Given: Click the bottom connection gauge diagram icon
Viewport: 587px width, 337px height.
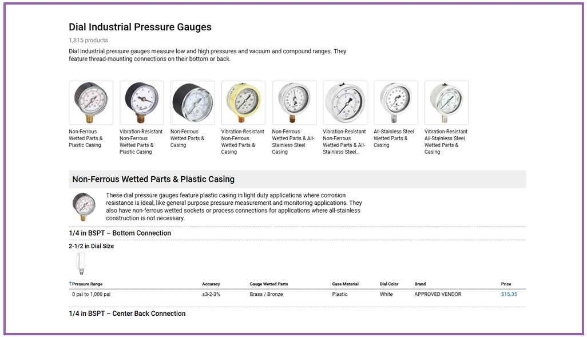Looking at the screenshot, I should (x=81, y=263).
